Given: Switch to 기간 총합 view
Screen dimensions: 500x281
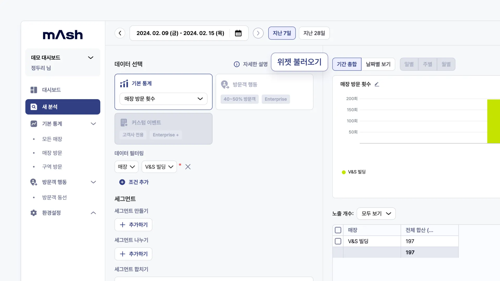Looking at the screenshot, I should tap(347, 64).
